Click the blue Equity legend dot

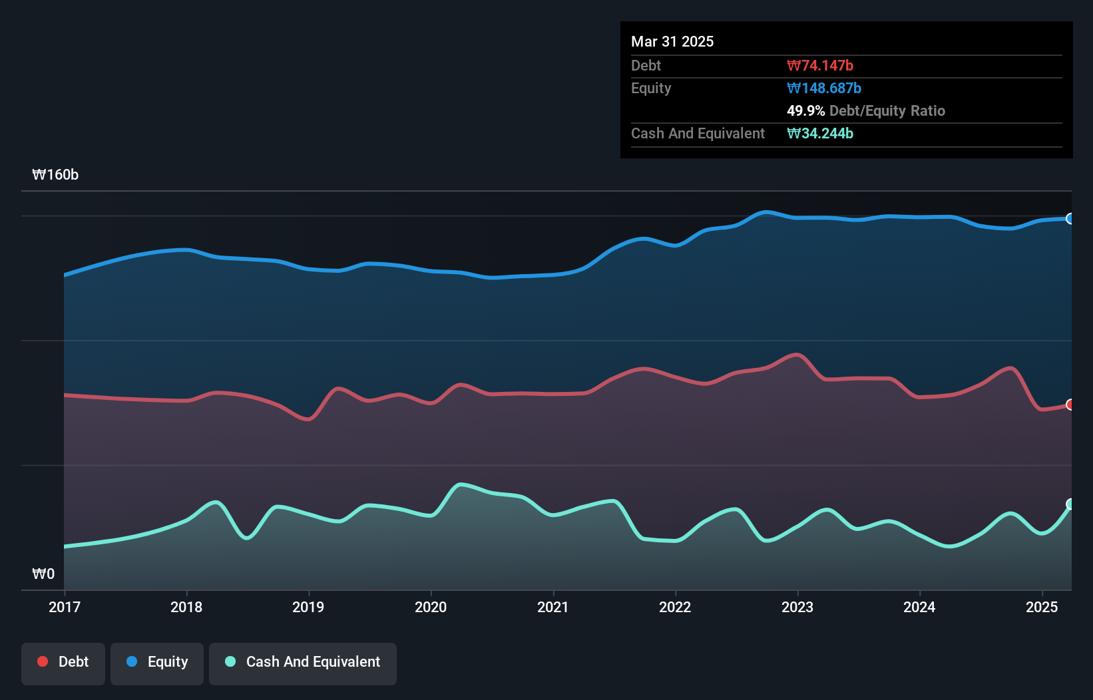(132, 661)
